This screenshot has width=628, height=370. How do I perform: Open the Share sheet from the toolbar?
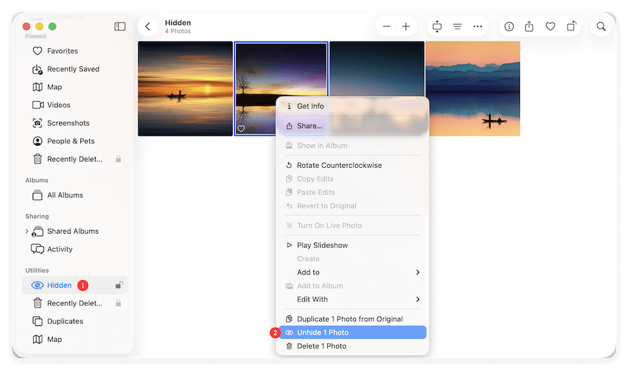(x=529, y=26)
